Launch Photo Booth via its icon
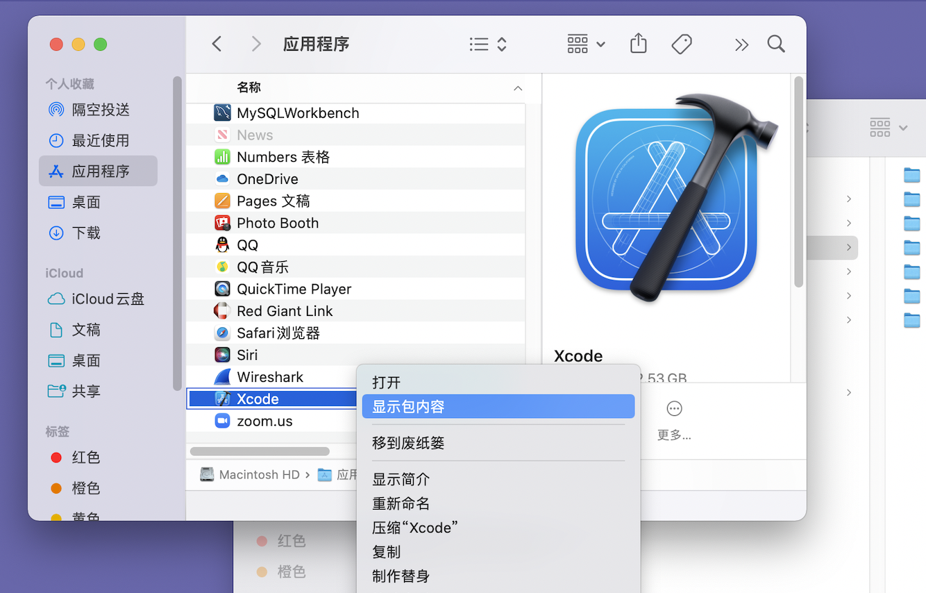This screenshot has width=926, height=593. [222, 222]
